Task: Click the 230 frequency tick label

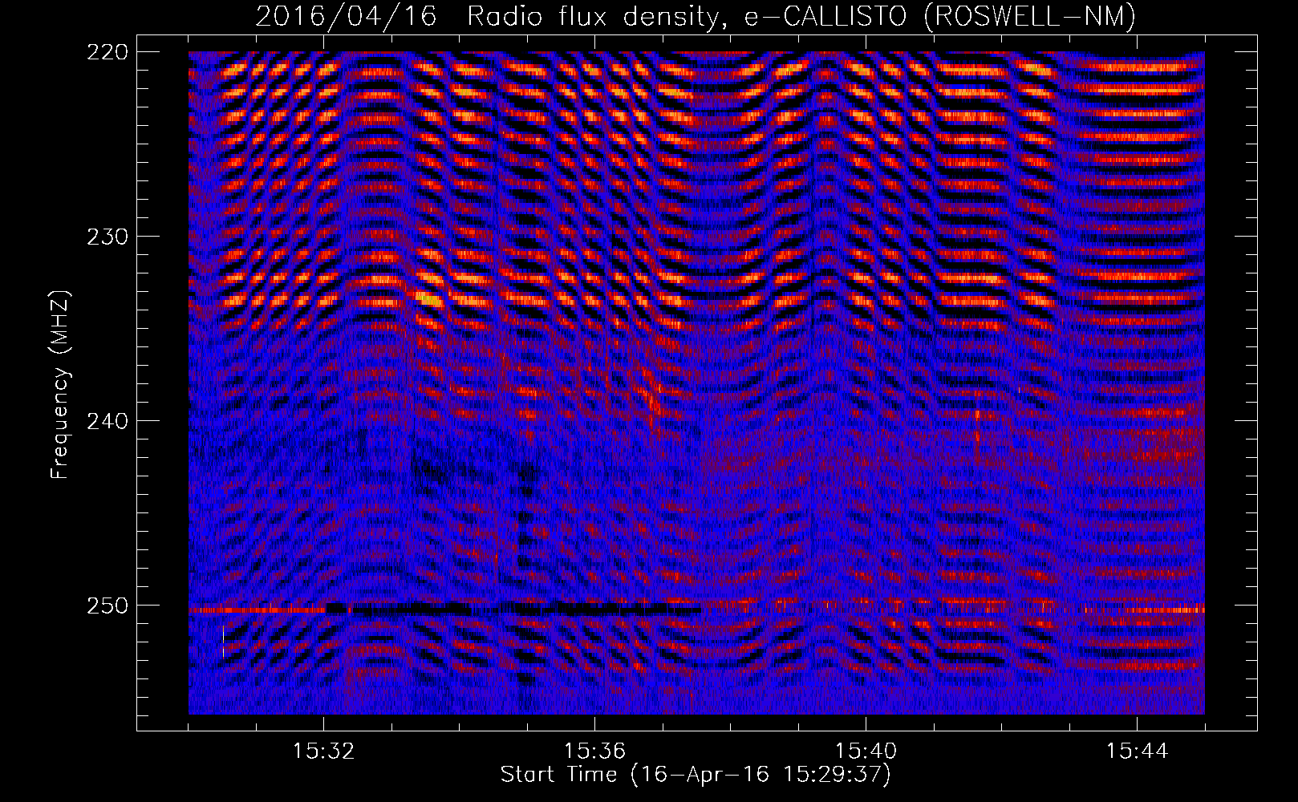Action: (x=107, y=237)
